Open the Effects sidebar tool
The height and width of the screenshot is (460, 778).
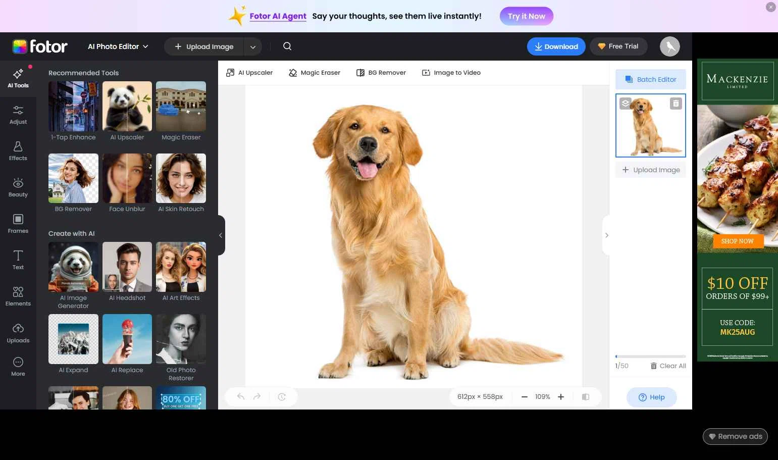pyautogui.click(x=18, y=151)
